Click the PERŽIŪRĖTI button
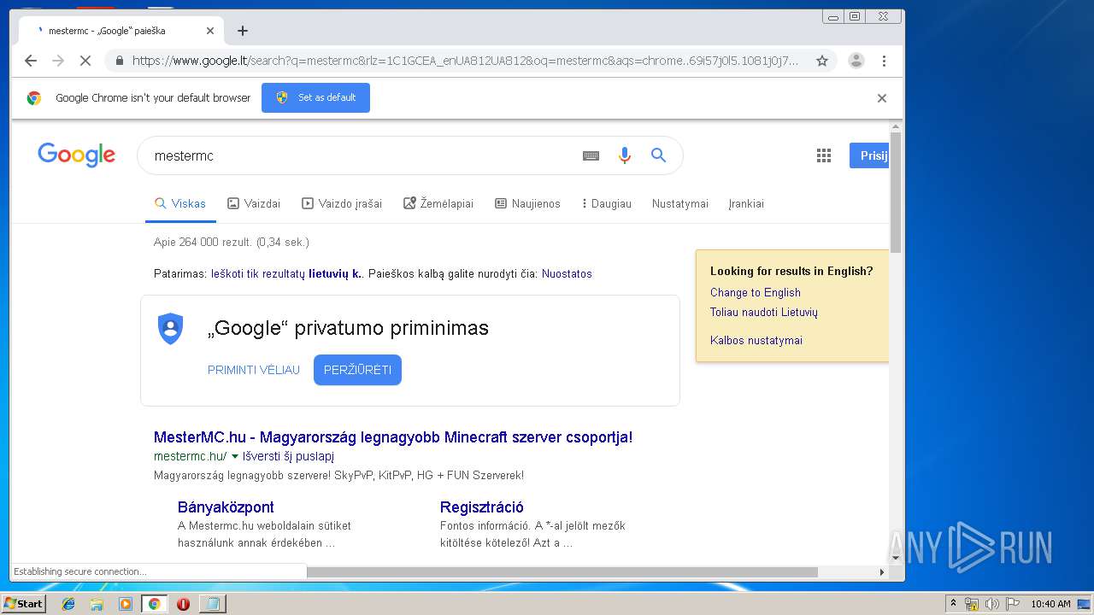 point(357,370)
